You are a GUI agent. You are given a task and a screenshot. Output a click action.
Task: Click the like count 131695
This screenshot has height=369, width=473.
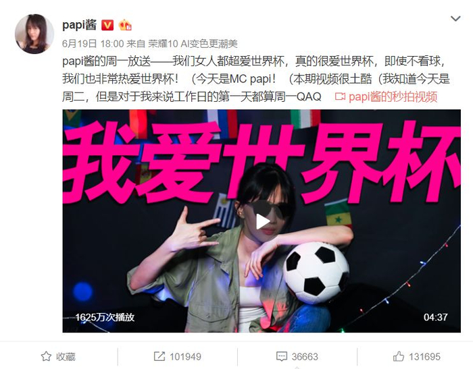coord(424,357)
